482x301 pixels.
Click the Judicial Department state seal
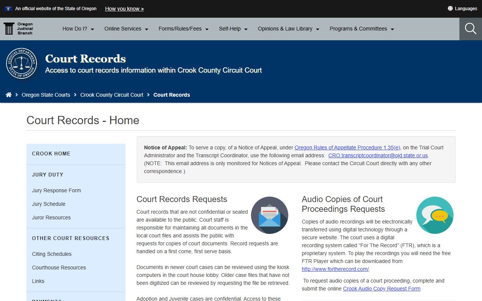pyautogui.click(x=21, y=63)
